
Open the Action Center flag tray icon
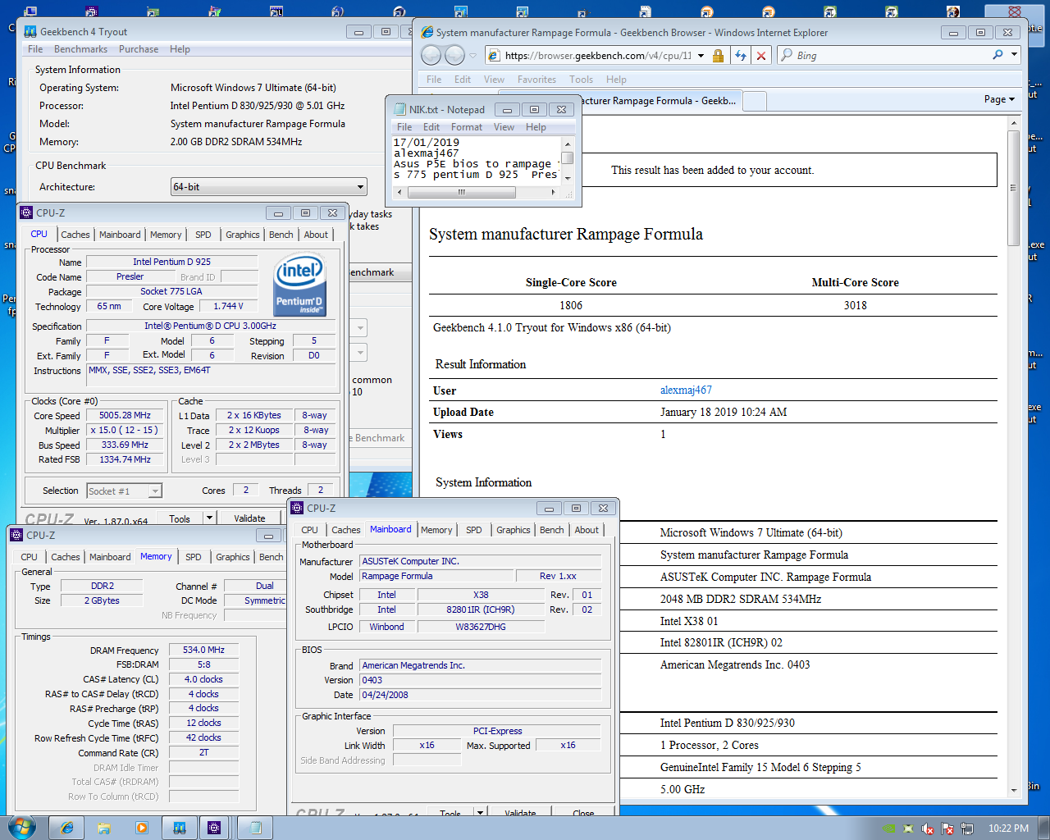(x=947, y=829)
